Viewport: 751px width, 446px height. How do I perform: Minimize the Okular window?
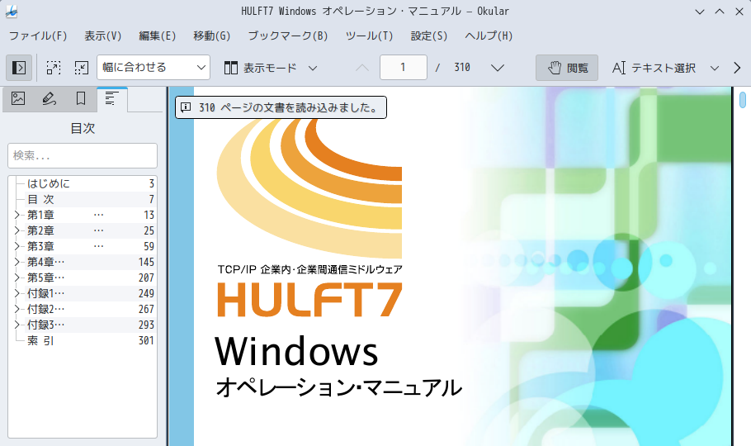(700, 12)
